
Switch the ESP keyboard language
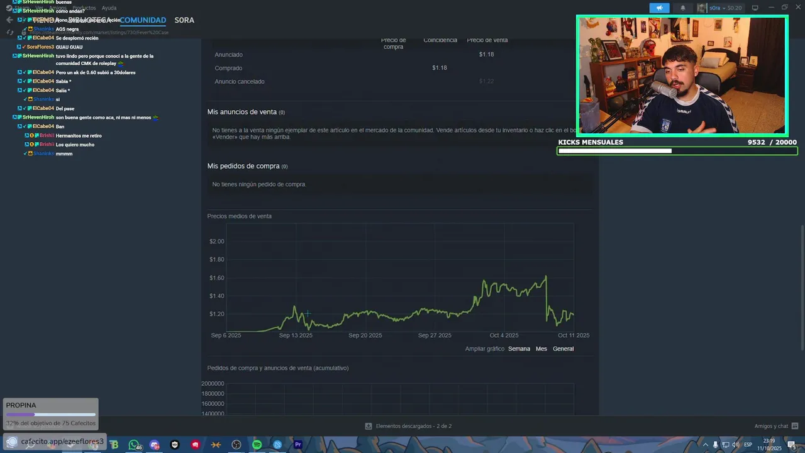click(x=748, y=445)
